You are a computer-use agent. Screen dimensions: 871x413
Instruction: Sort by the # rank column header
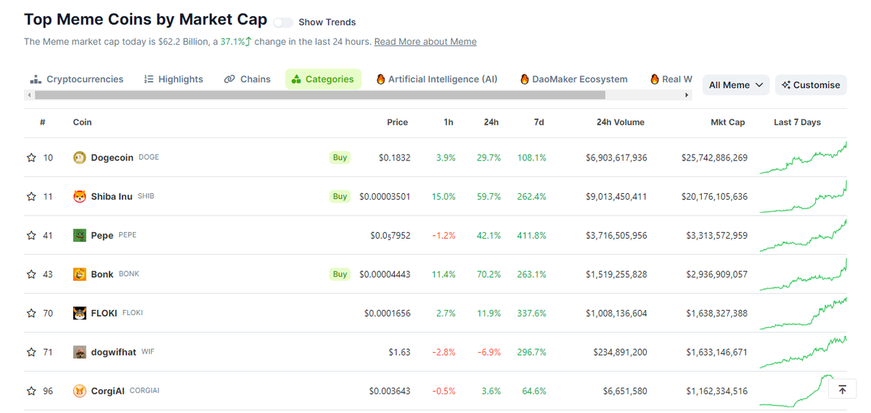pyautogui.click(x=43, y=122)
